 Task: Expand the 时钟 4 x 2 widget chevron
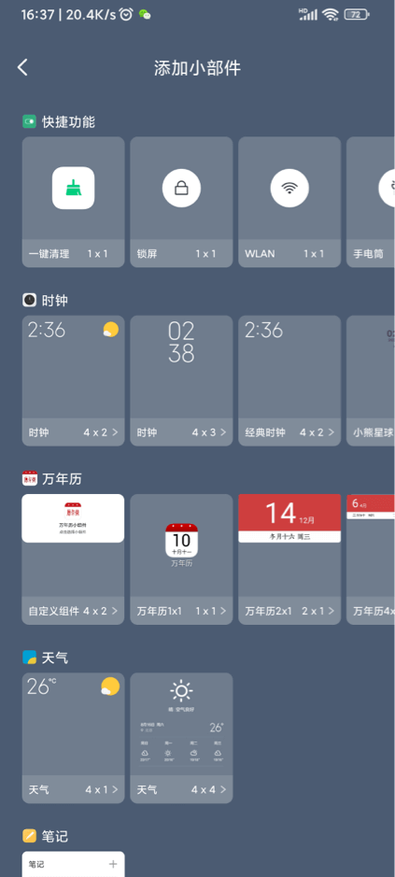pyautogui.click(x=115, y=432)
